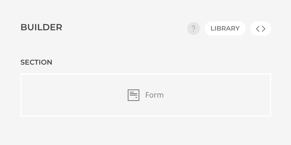Show builder help with the gray circle button

click(194, 29)
